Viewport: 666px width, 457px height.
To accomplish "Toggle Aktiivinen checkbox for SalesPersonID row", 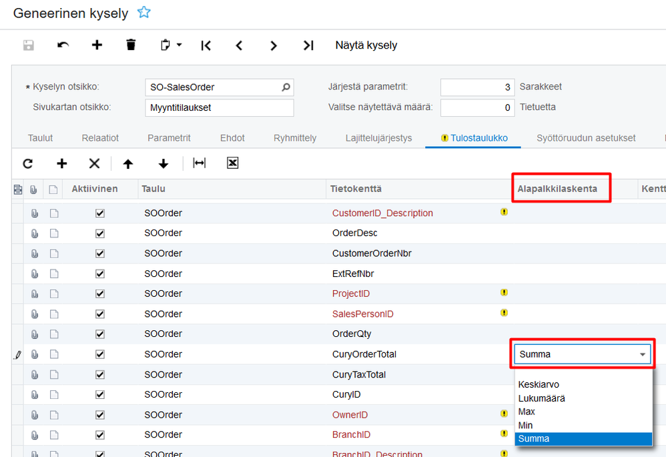I will [x=100, y=314].
